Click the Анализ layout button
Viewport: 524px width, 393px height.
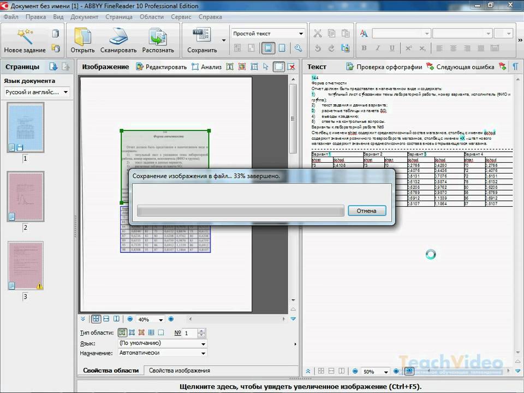pos(206,67)
